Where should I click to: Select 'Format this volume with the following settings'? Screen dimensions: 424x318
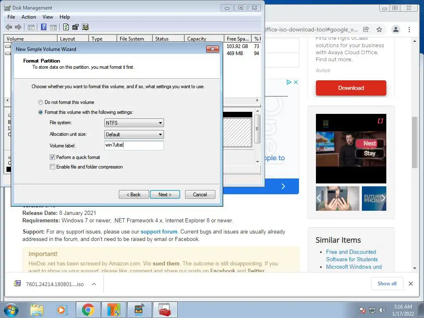point(41,112)
